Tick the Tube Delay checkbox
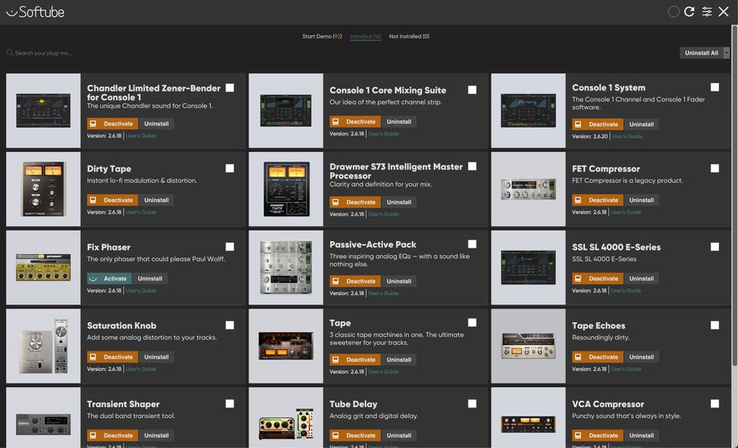This screenshot has width=738, height=448. pyautogui.click(x=472, y=403)
